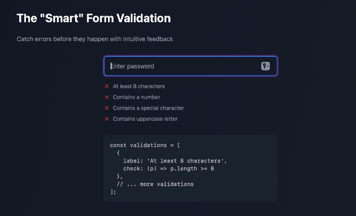Click the opening curly brace line in code
The width and height of the screenshot is (356, 216).
tap(118, 153)
